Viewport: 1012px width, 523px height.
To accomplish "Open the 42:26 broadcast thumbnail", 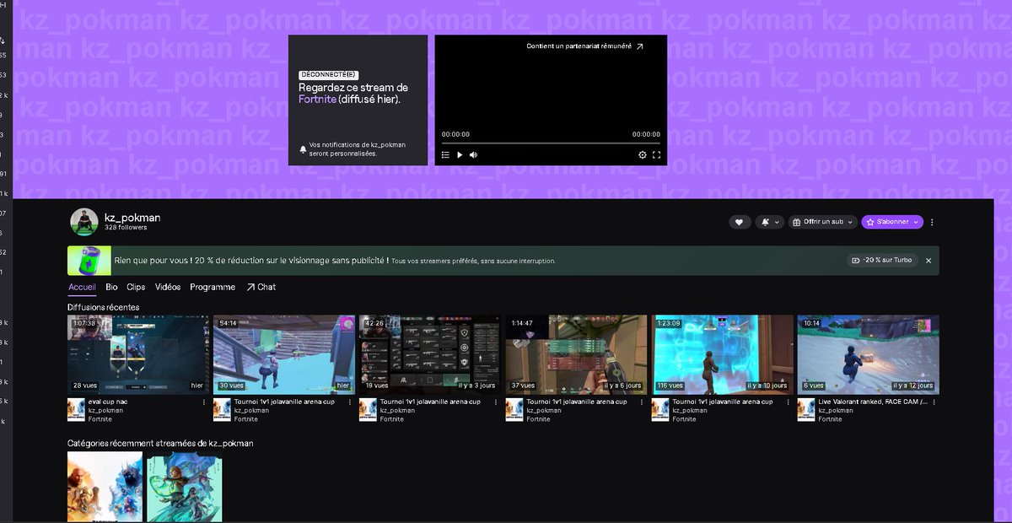I will 430,354.
